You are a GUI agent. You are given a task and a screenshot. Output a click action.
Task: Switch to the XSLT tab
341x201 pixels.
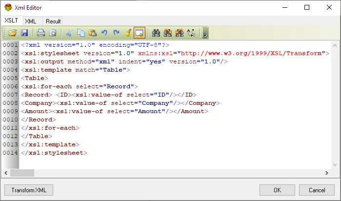(x=11, y=20)
